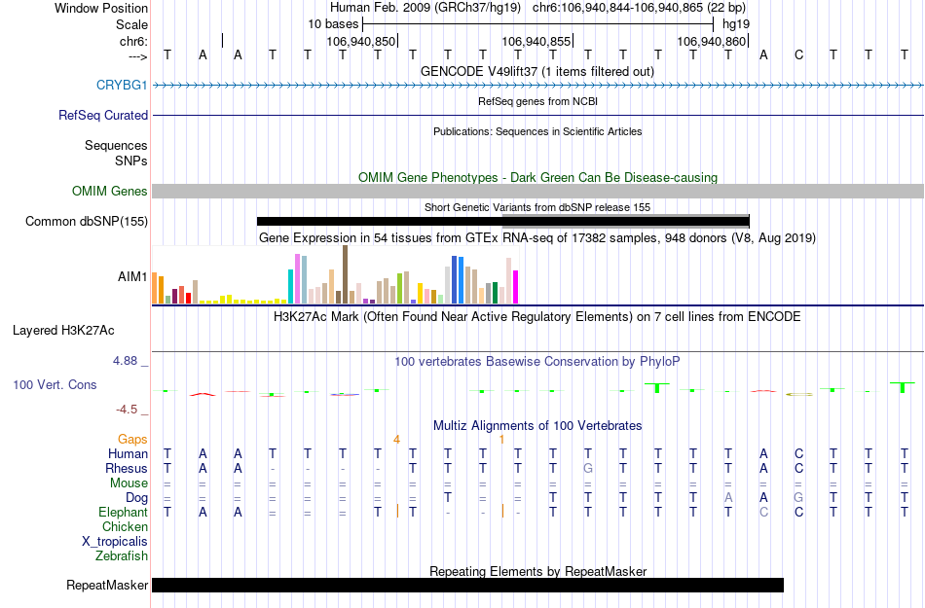
Task: Select the X_tropicalis species label
Action: [x=115, y=542]
